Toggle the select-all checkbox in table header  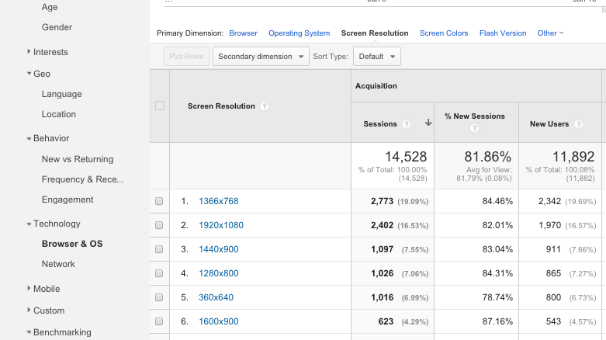coord(160,106)
